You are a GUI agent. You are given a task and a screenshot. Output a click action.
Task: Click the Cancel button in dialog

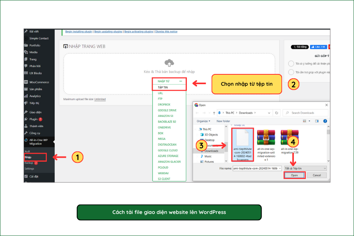coord(317,175)
